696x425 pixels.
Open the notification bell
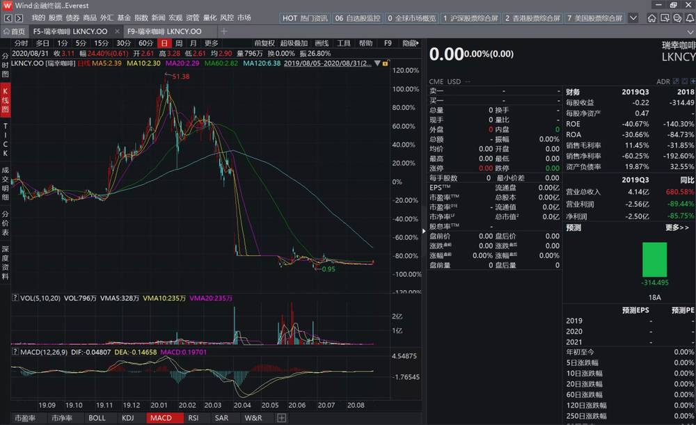tap(690, 18)
